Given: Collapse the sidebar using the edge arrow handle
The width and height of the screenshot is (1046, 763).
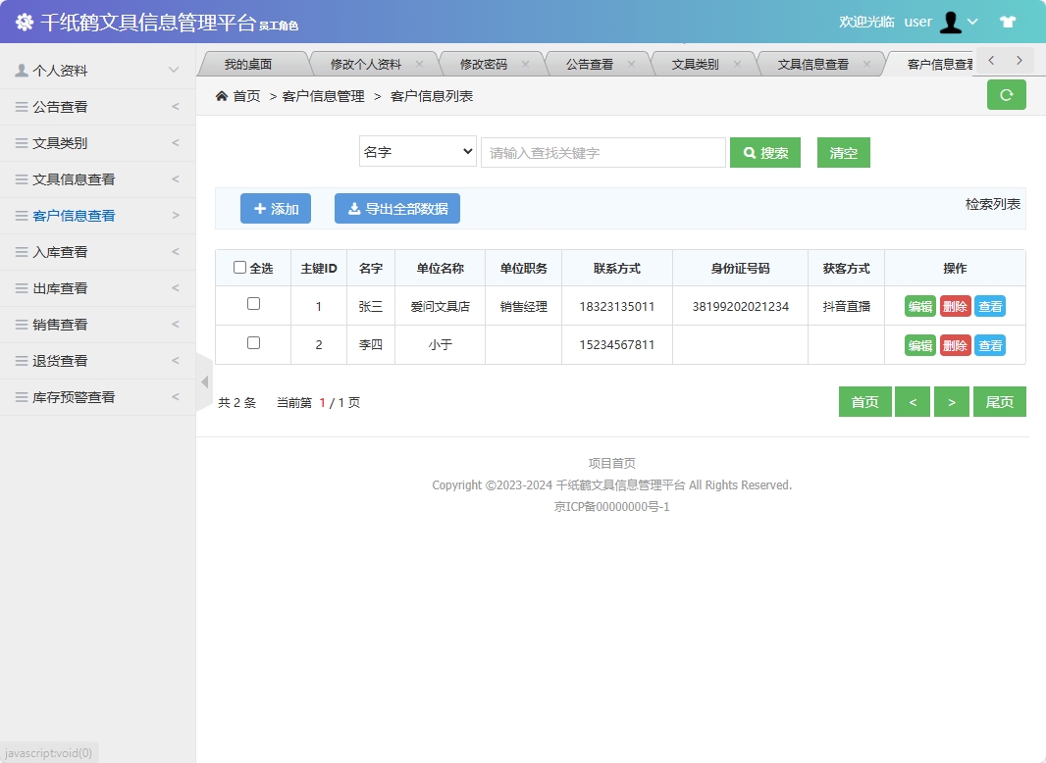Looking at the screenshot, I should pyautogui.click(x=203, y=383).
